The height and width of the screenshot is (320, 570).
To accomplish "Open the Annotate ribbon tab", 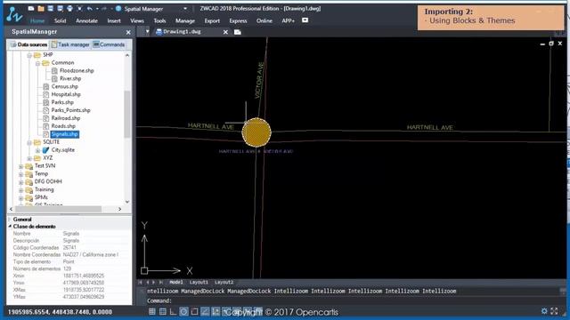I will point(86,20).
